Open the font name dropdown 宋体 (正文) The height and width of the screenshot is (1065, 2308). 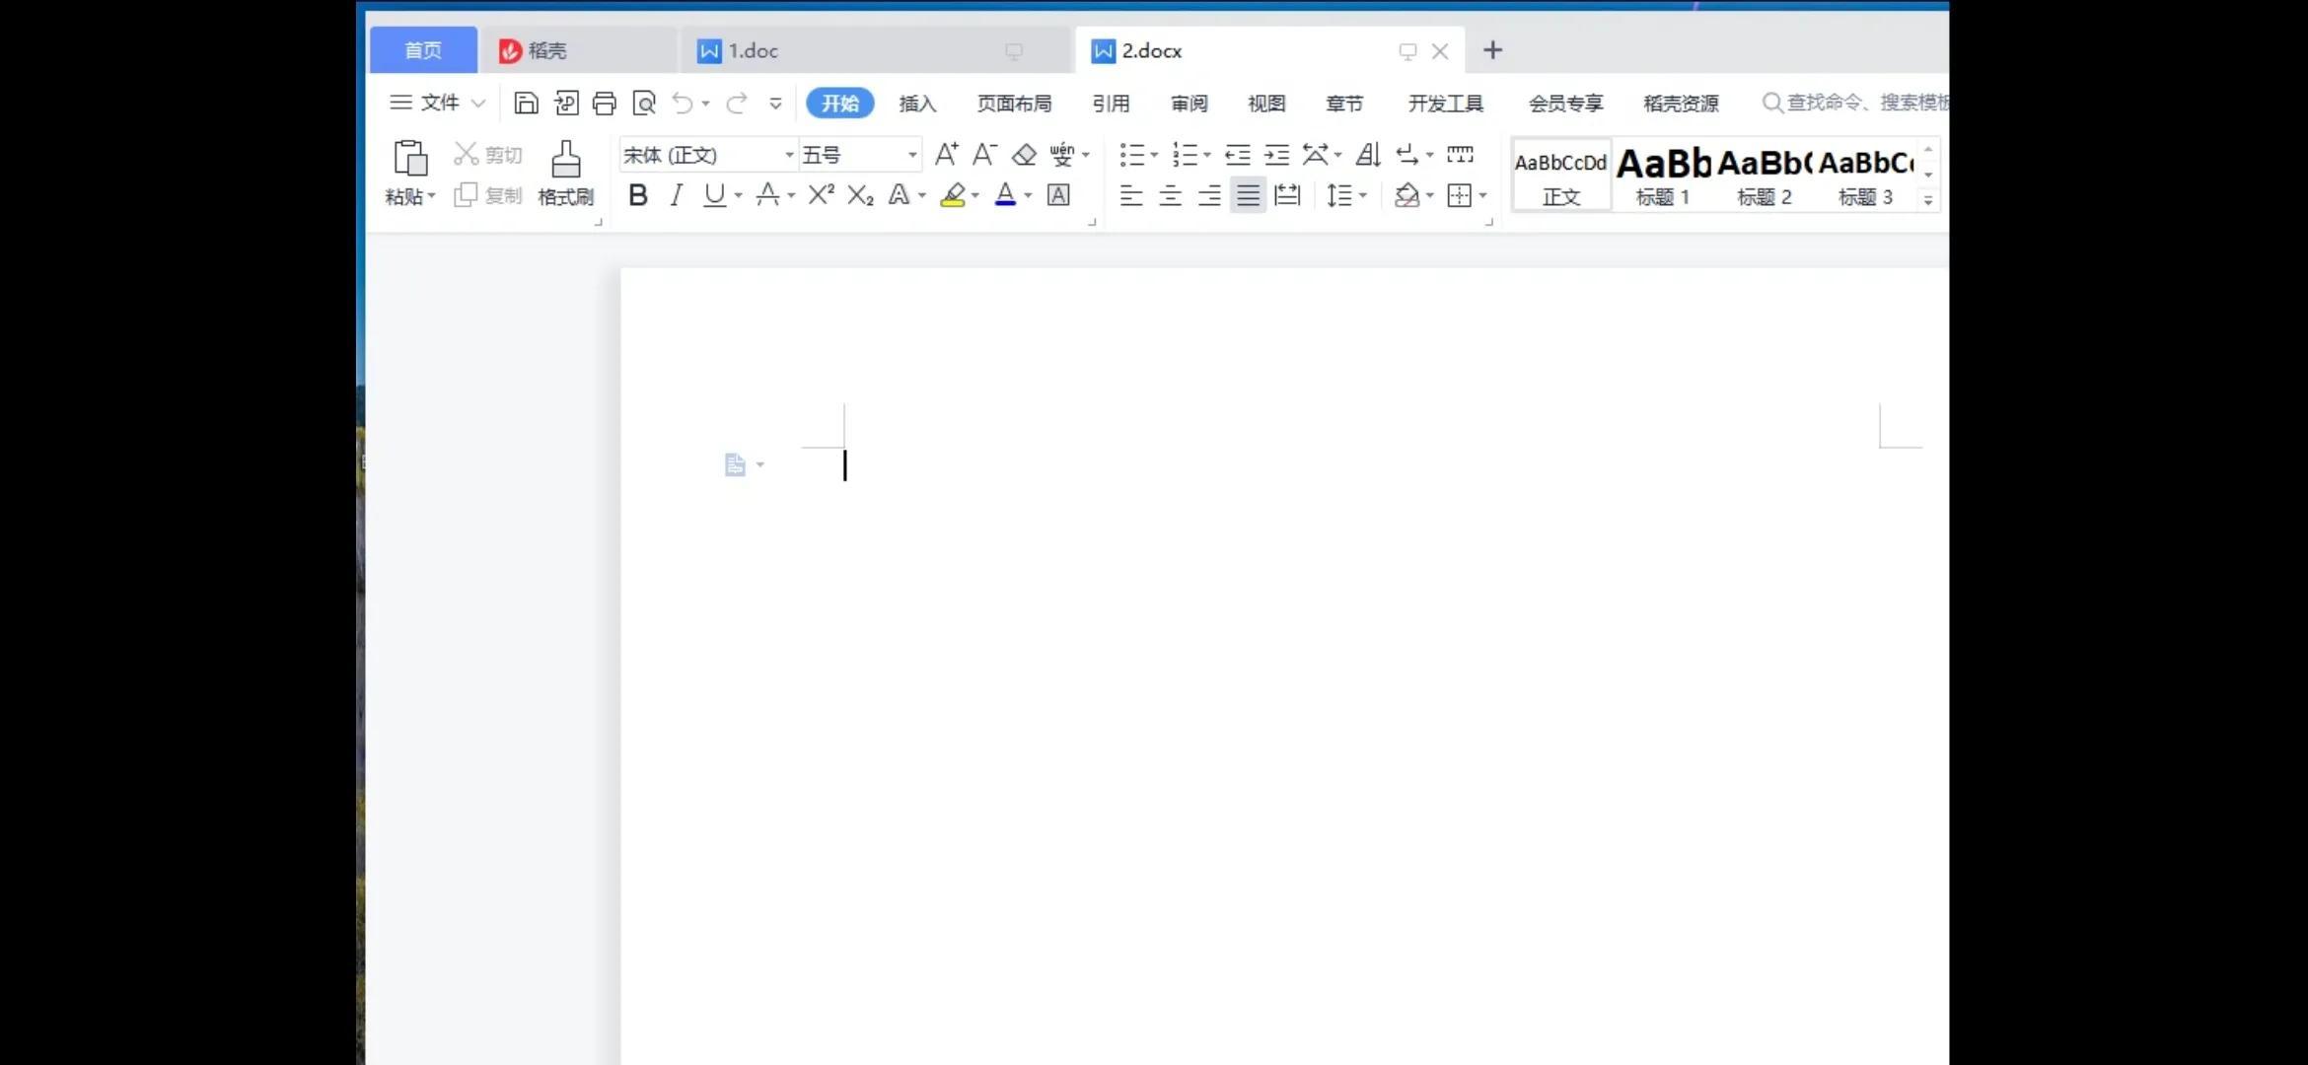click(789, 155)
